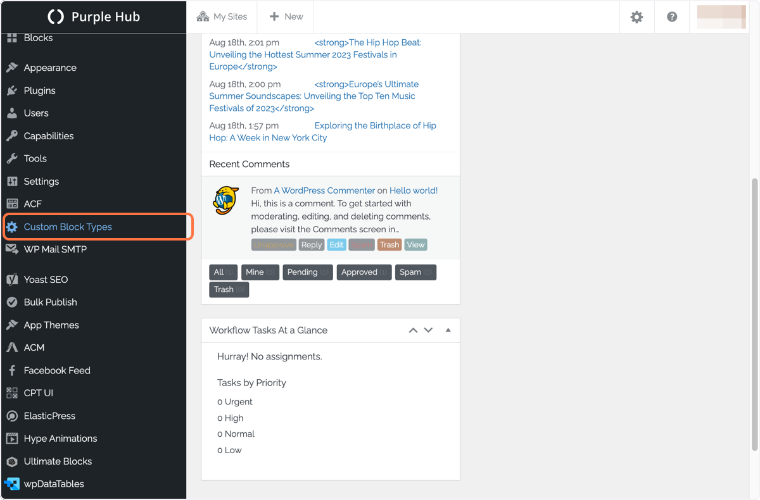
Task: Click Unapprove on the comment
Action: (274, 245)
